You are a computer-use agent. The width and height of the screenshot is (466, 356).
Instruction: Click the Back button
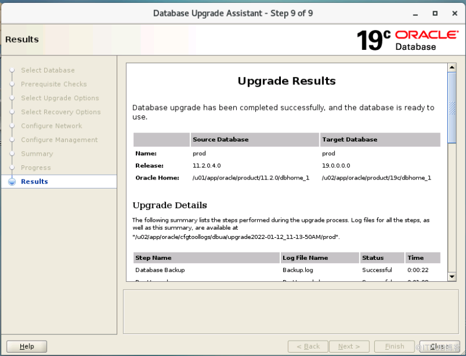308,346
